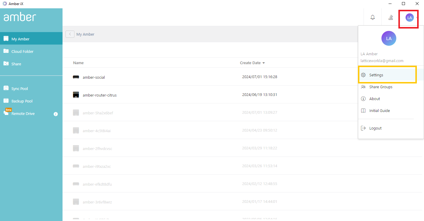Image resolution: width=424 pixels, height=221 pixels.
Task: Select My Amber in the sidebar
Action: [31, 39]
